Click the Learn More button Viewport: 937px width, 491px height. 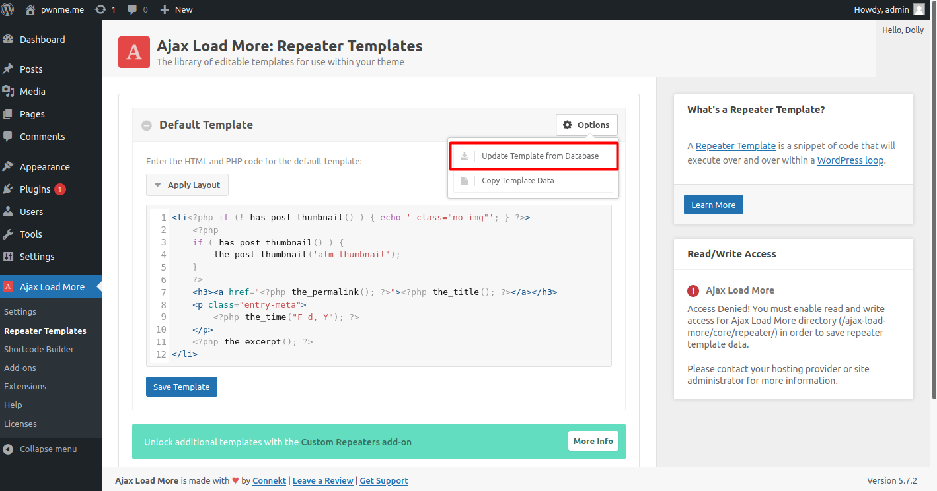coord(713,205)
